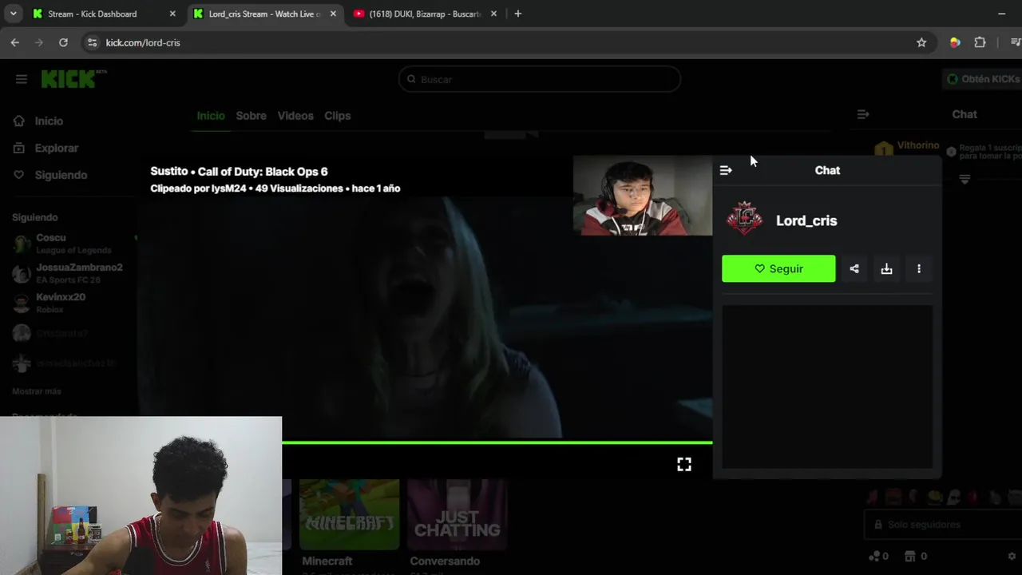
Task: Click the Obtén KICKs button
Action: [983, 79]
